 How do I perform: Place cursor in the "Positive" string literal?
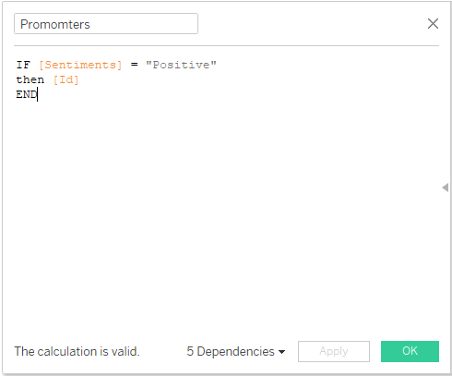[181, 65]
